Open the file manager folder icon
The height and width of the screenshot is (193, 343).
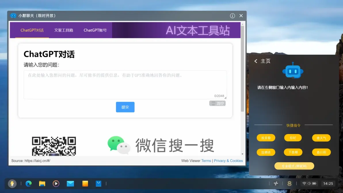42,184
